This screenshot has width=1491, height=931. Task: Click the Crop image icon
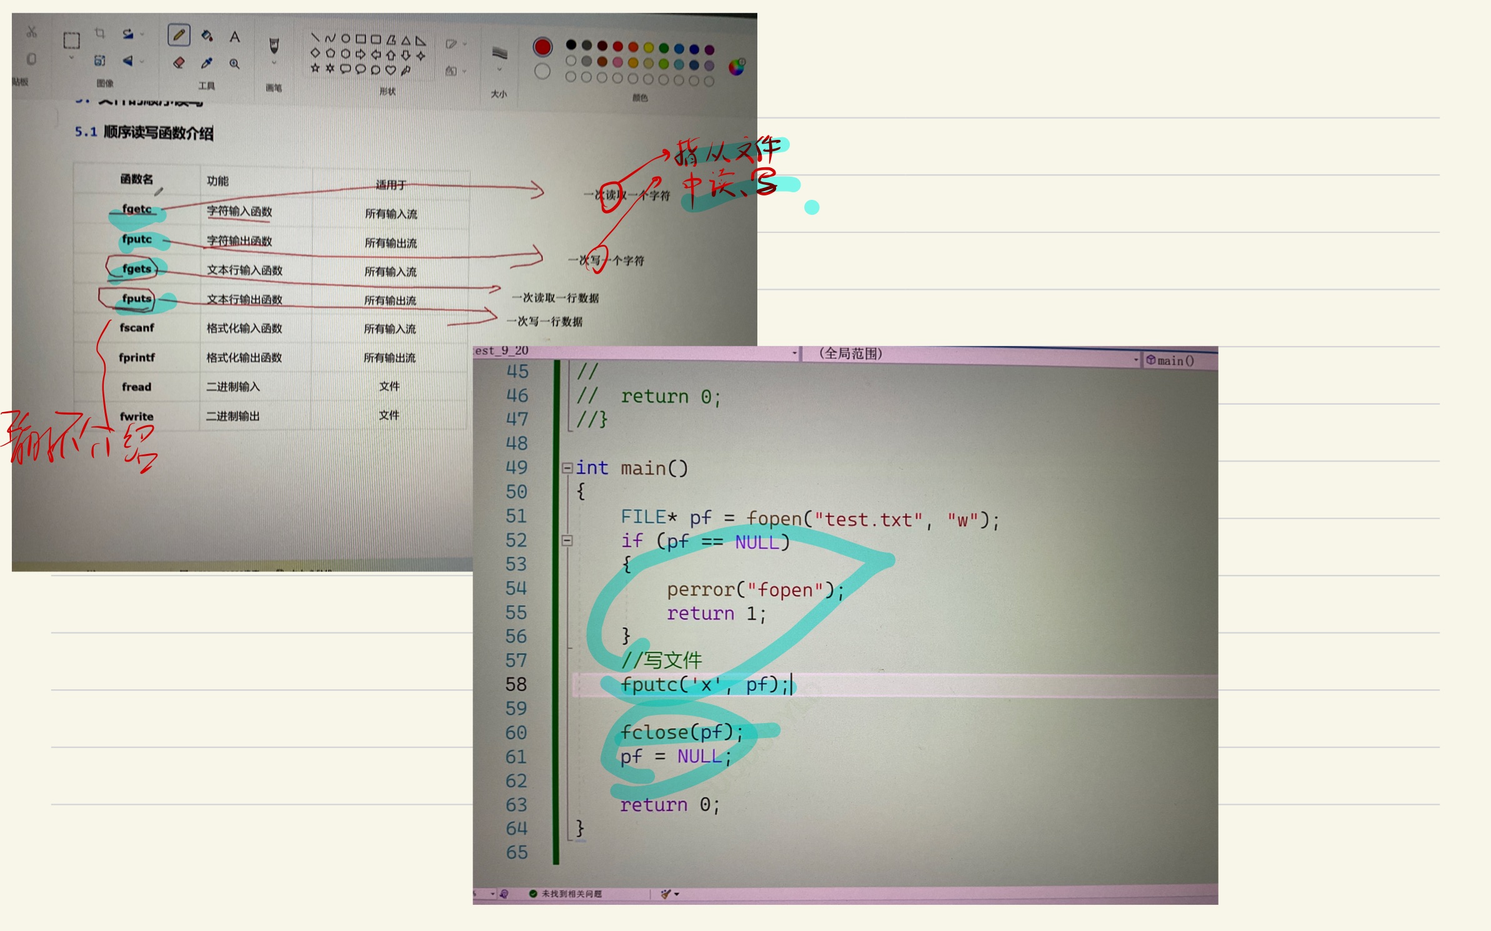click(100, 33)
